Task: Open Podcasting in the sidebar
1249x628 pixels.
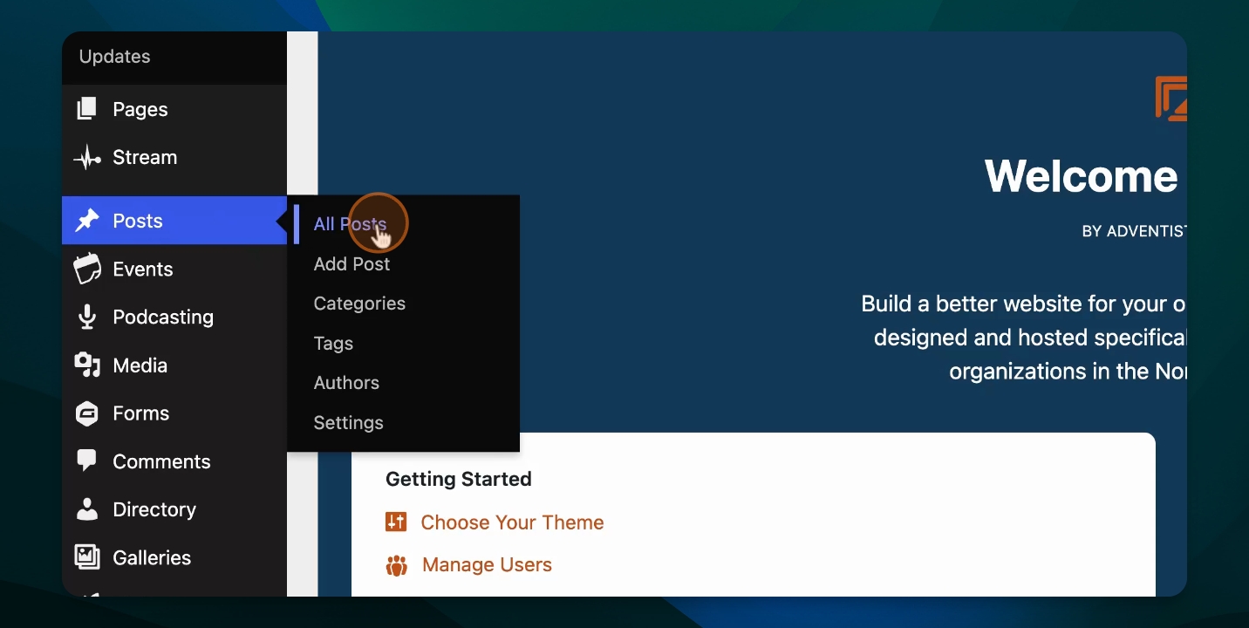Action: [163, 317]
